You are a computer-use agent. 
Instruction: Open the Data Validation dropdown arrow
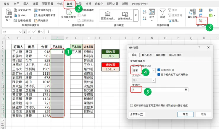click(x=205, y=21)
